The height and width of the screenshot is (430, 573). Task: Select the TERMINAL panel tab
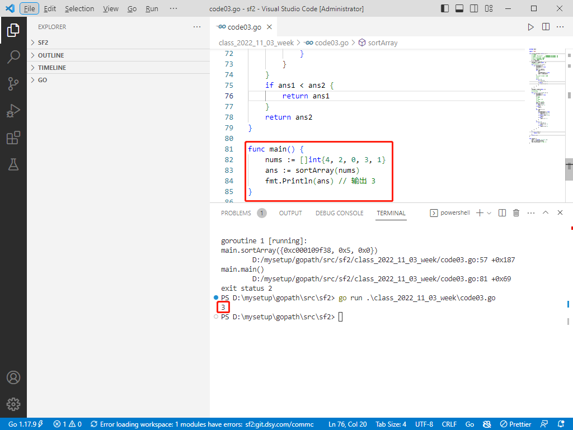coord(391,213)
